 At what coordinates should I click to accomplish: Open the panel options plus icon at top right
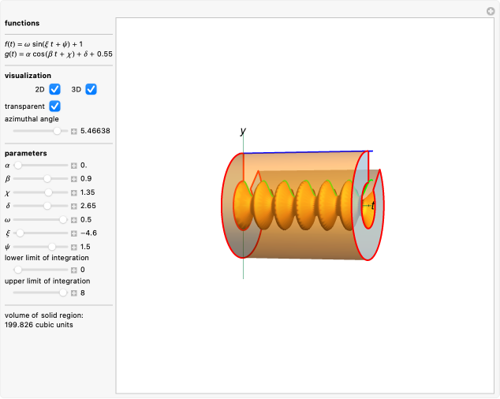pyautogui.click(x=491, y=12)
